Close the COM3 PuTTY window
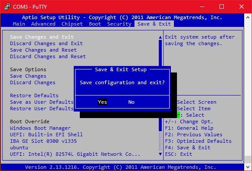The width and height of the screenshot is (252, 171). coord(242,7)
